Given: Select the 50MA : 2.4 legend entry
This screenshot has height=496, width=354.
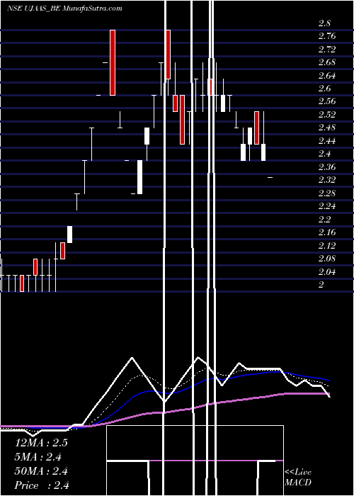Looking at the screenshot, I should click(x=41, y=471).
